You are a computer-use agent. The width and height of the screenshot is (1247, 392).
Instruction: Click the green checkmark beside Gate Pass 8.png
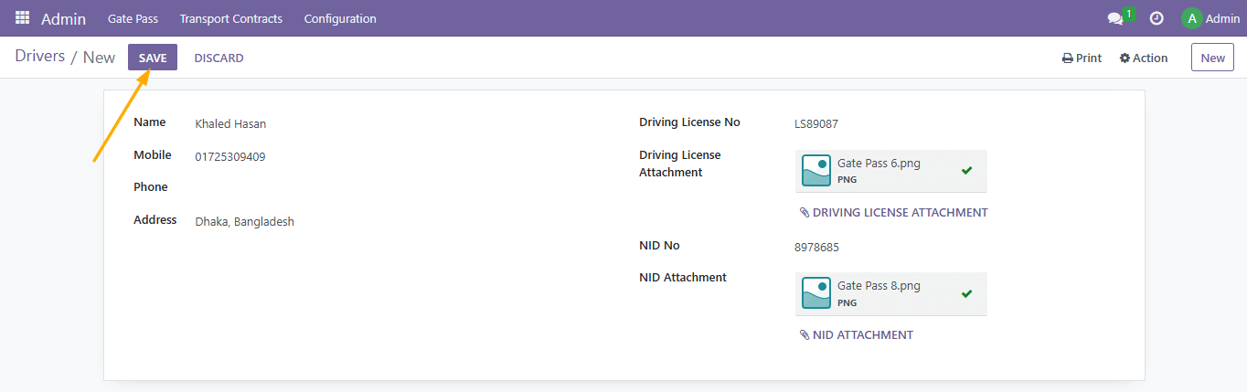pos(966,293)
